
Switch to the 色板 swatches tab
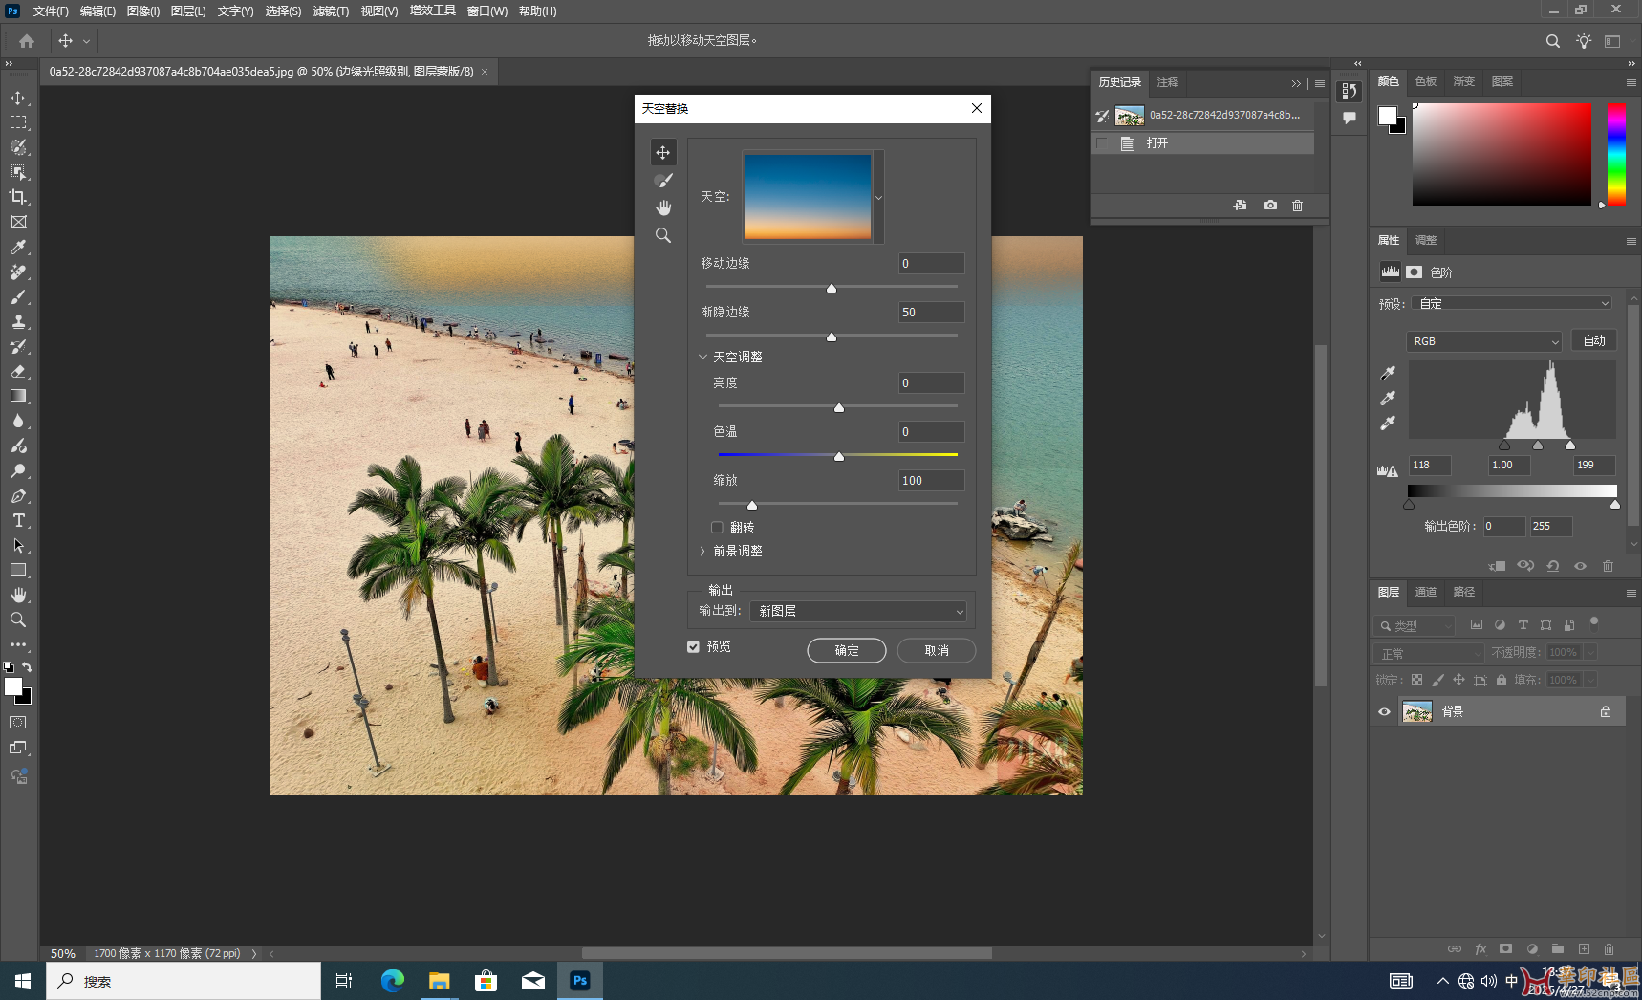[1426, 81]
